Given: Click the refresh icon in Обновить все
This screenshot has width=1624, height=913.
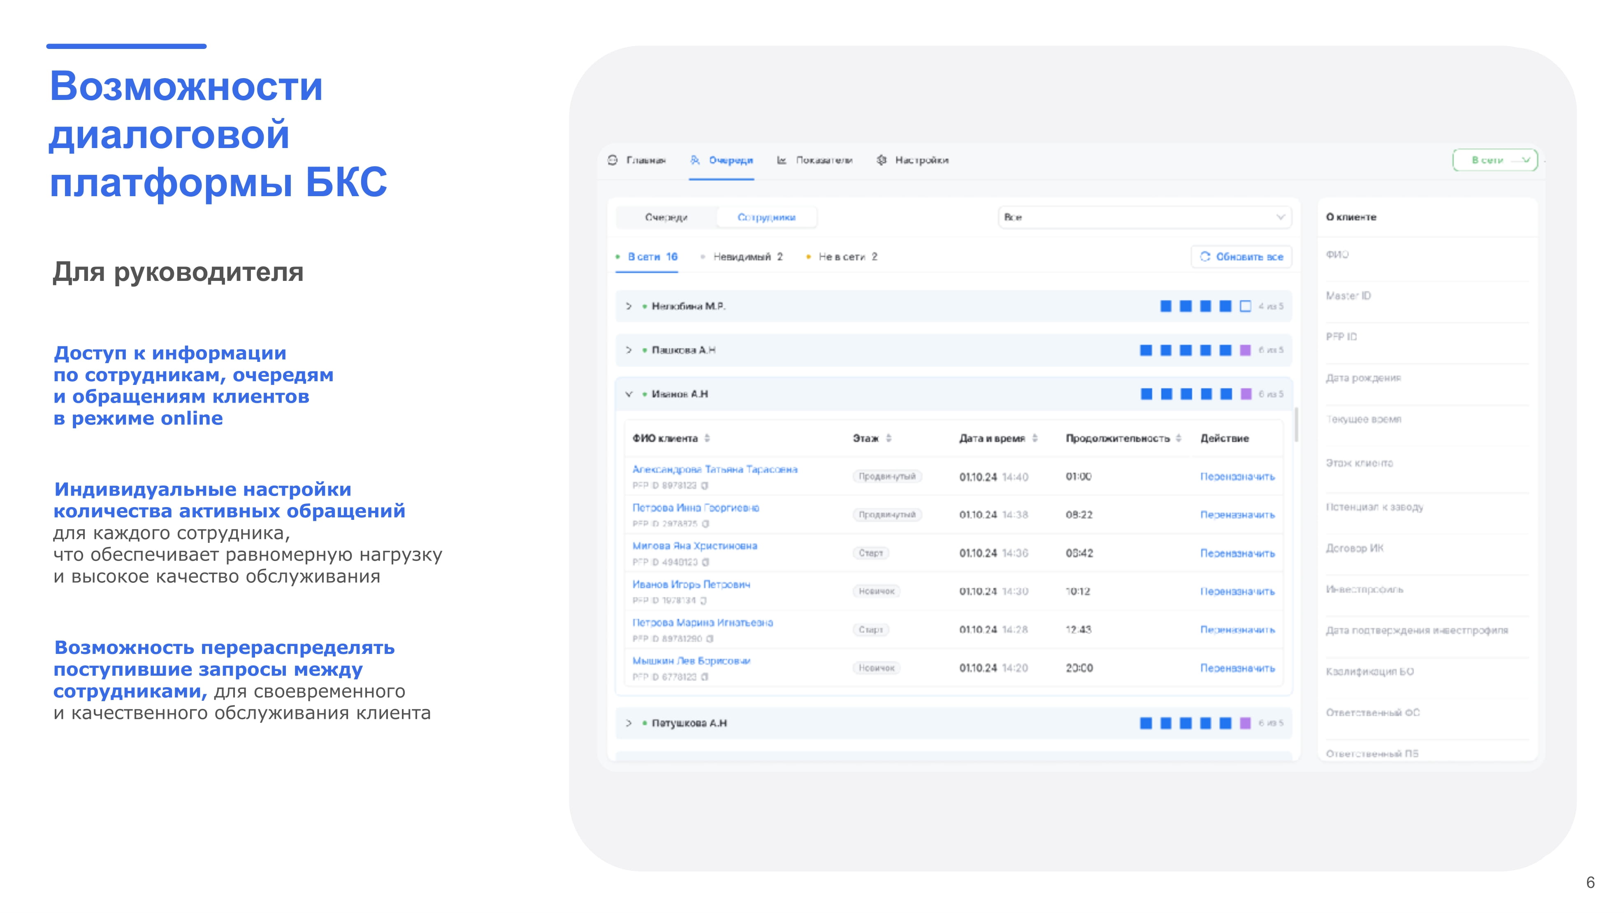Looking at the screenshot, I should click(1205, 257).
